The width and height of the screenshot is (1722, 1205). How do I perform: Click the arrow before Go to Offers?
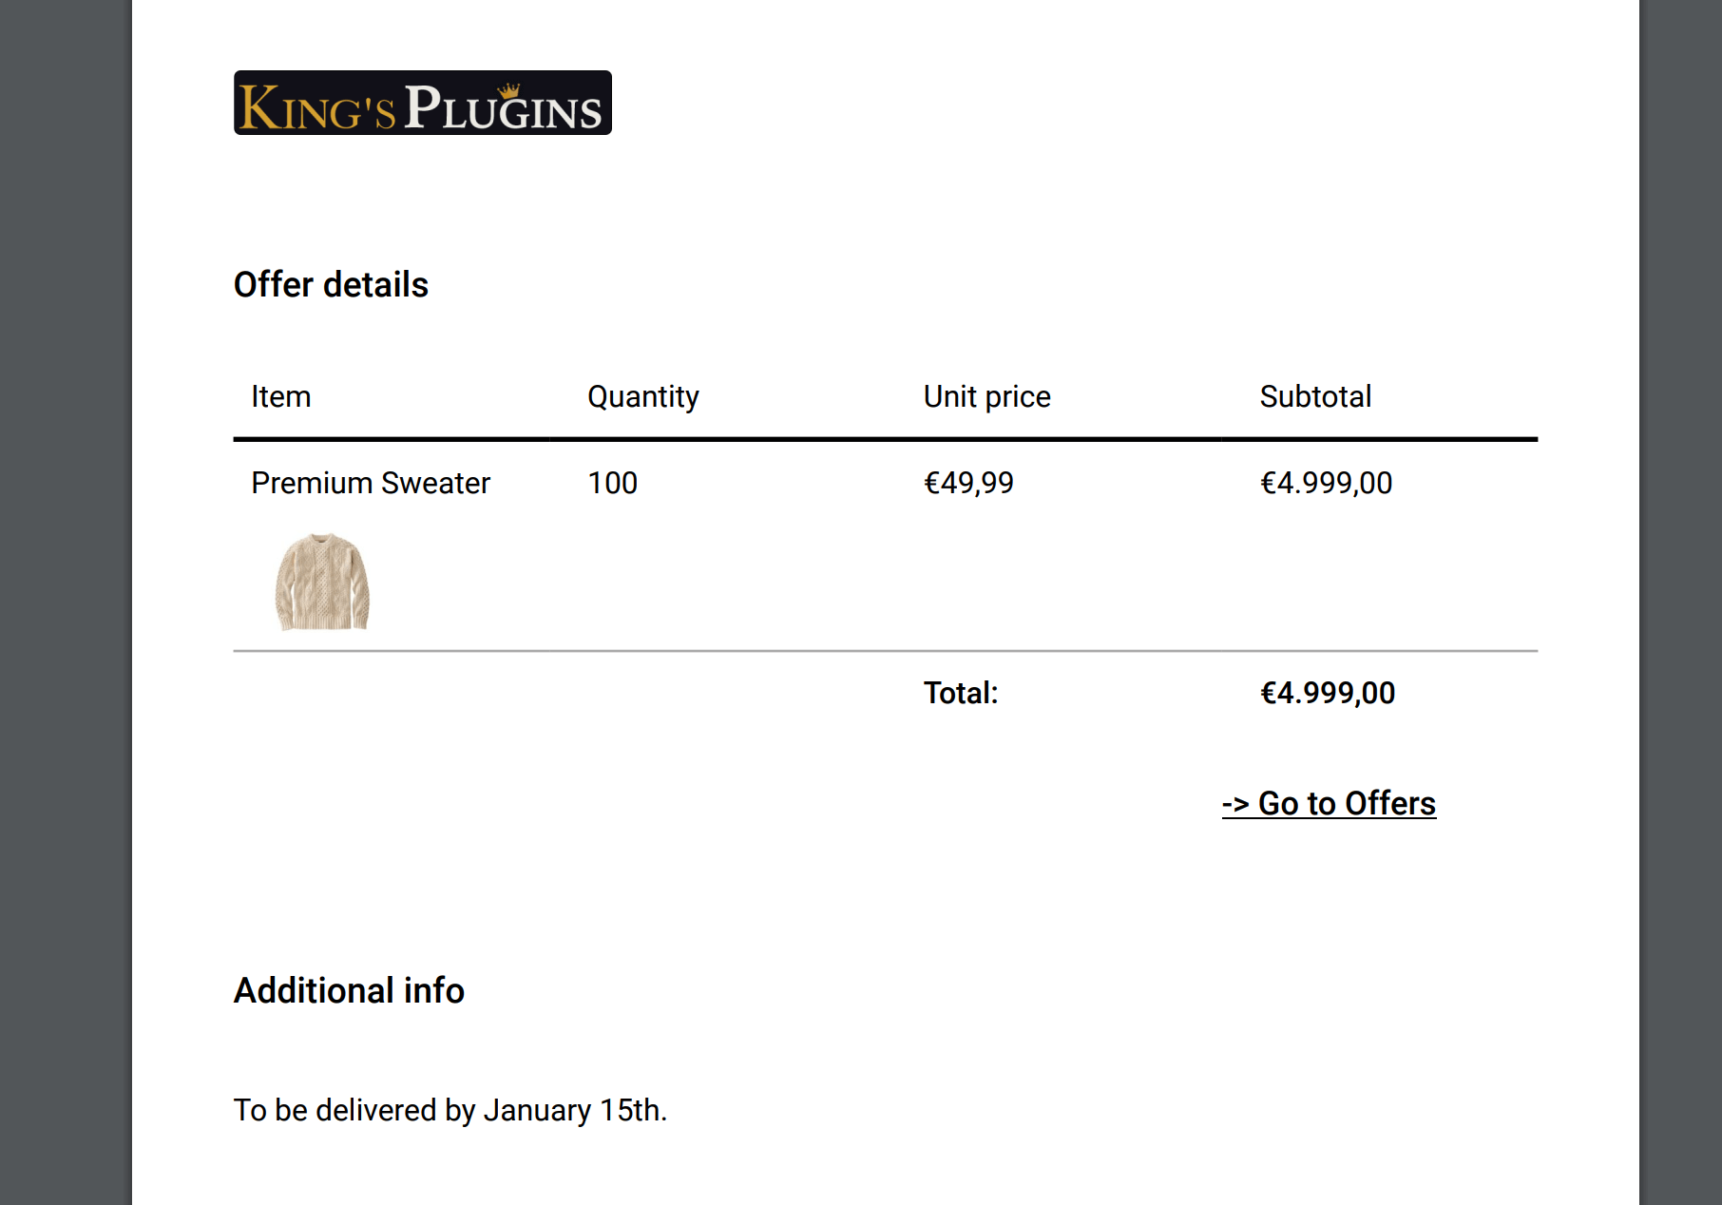click(x=1235, y=805)
